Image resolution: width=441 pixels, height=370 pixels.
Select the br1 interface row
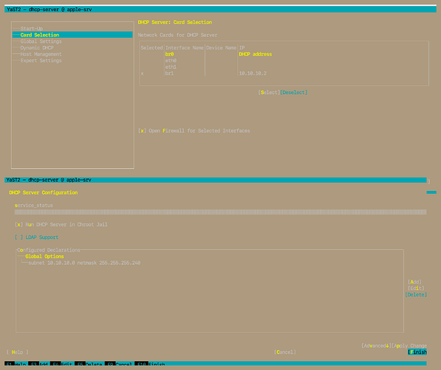[x=284, y=73]
